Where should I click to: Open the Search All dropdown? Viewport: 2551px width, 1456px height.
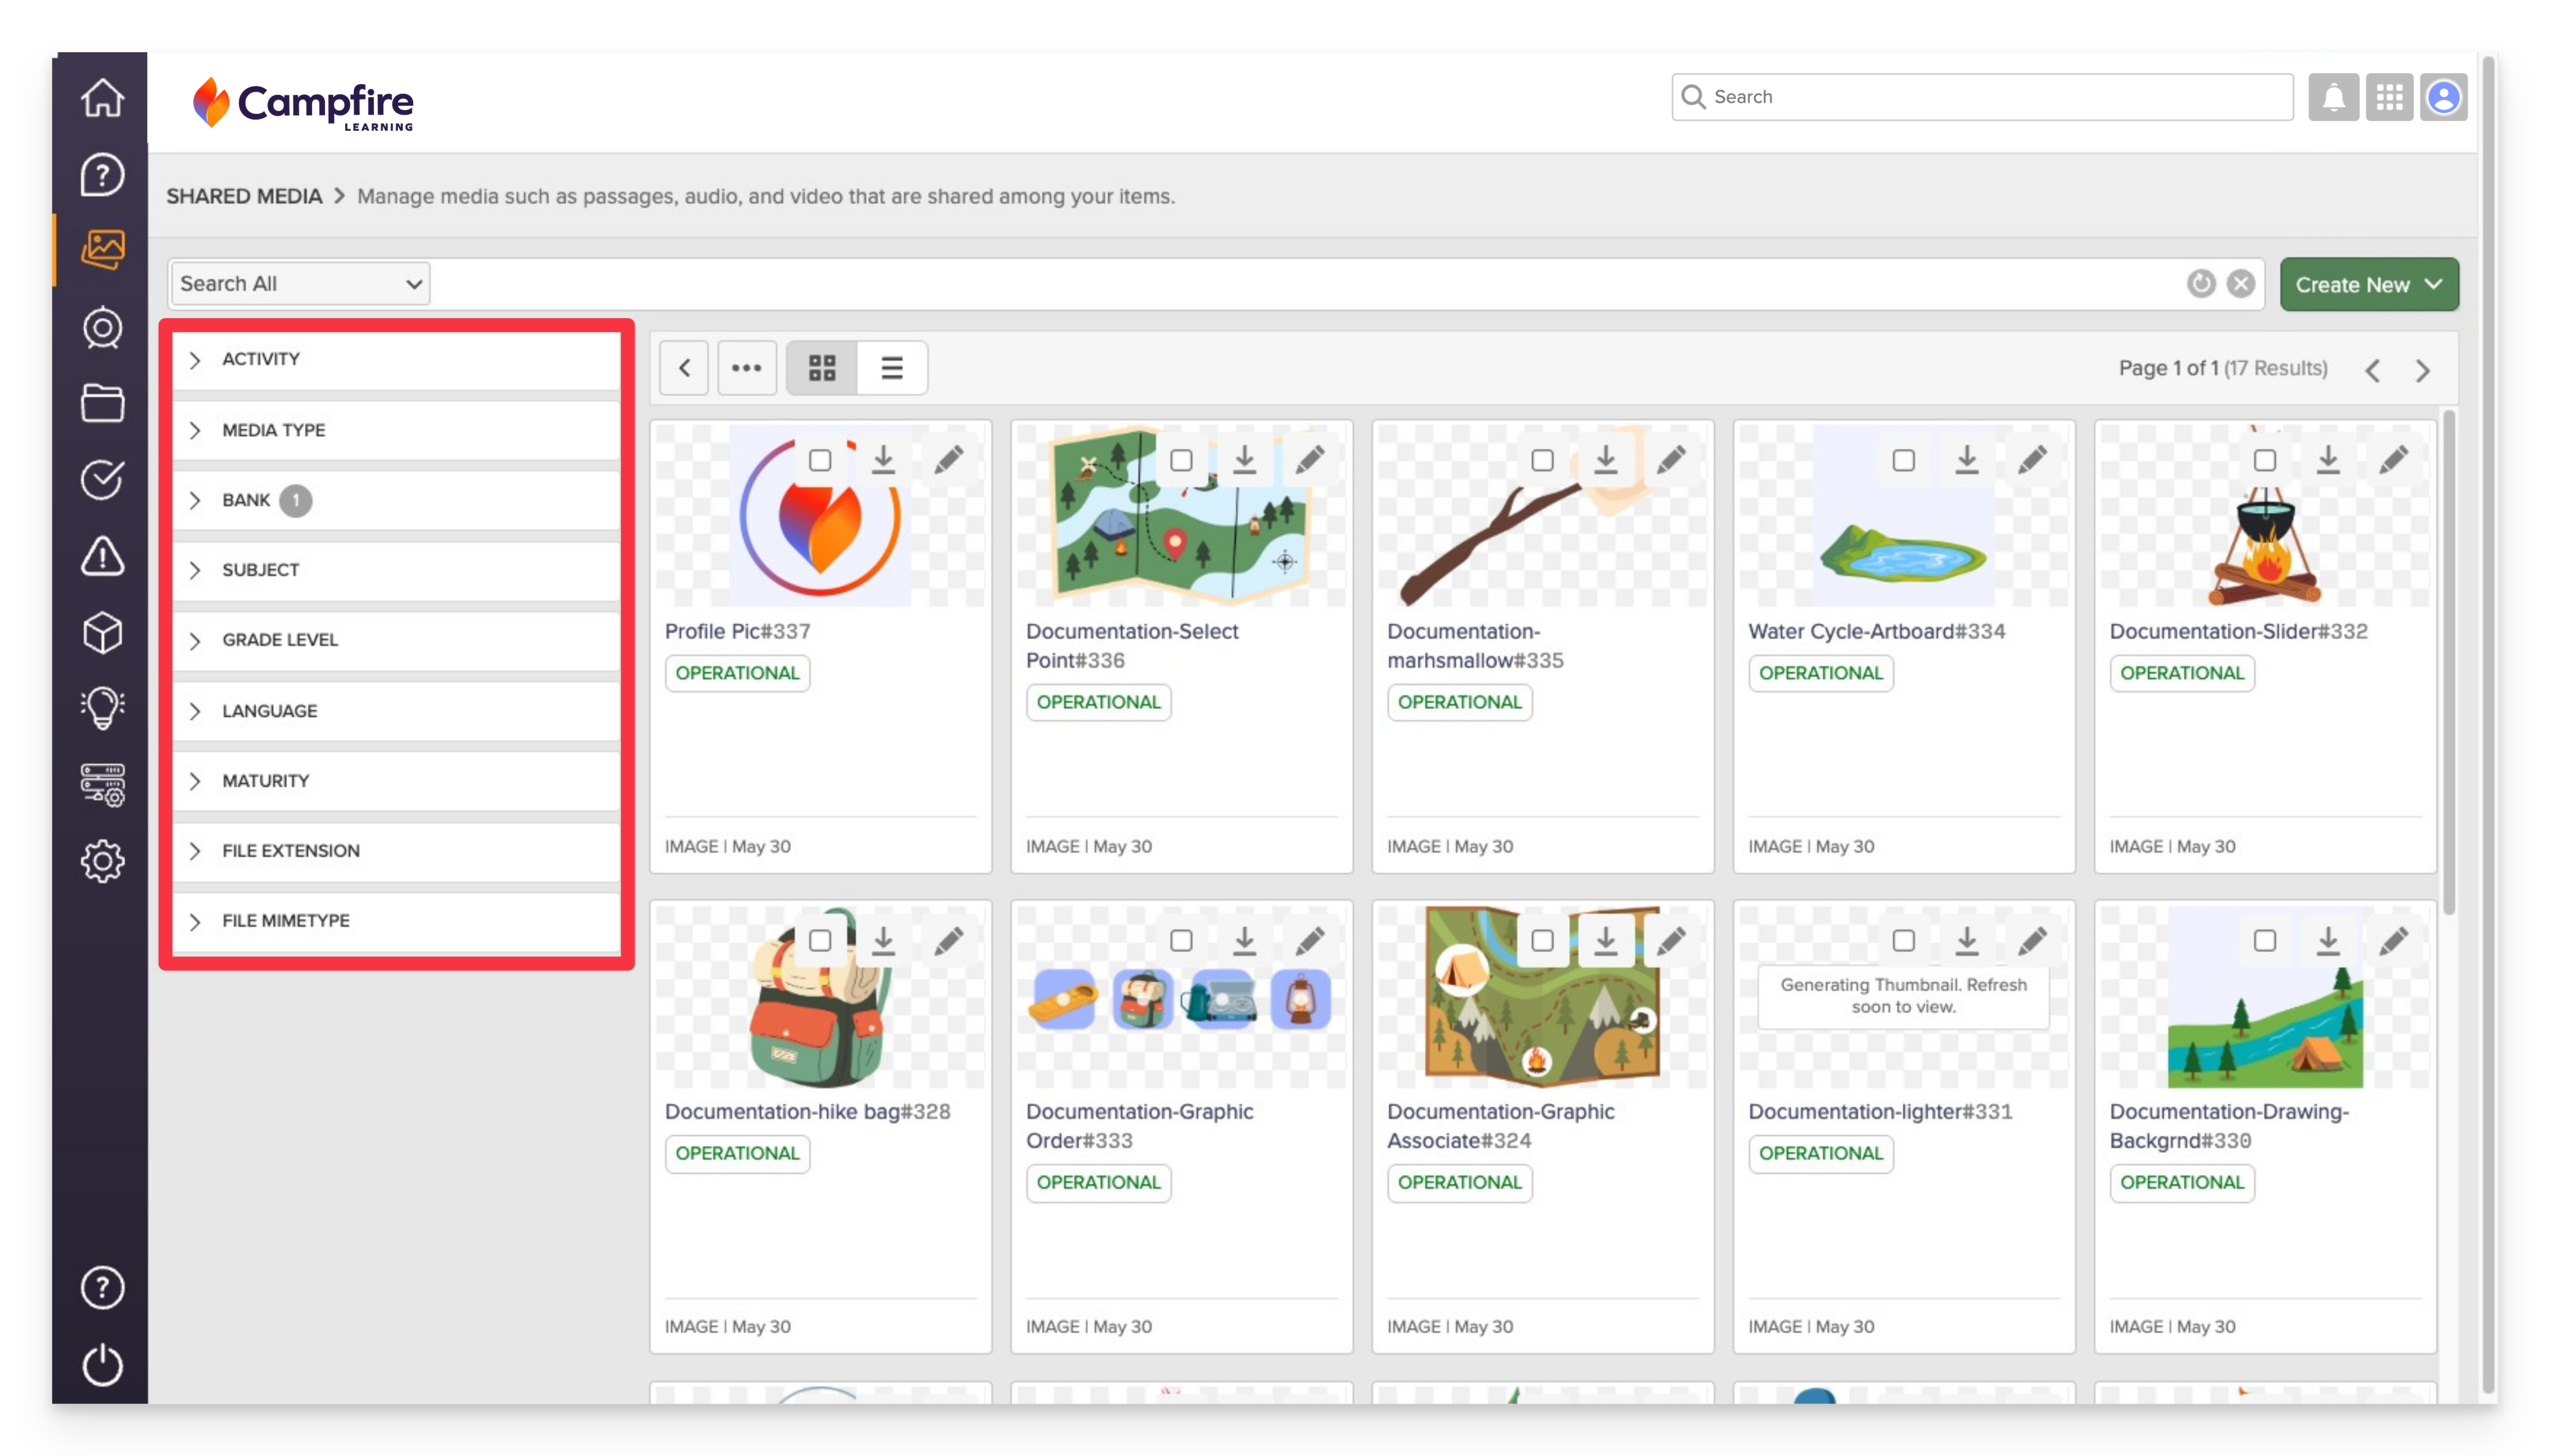point(300,284)
